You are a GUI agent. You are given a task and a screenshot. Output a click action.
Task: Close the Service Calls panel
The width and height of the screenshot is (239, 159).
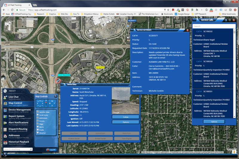point(234,20)
